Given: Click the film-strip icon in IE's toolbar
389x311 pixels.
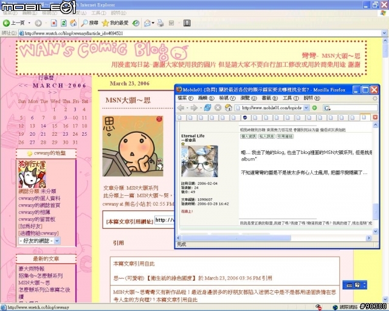Looking at the screenshot, I should 187,23.
